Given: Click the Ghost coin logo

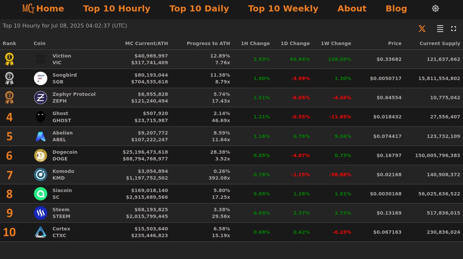Looking at the screenshot, I should pos(41,117).
